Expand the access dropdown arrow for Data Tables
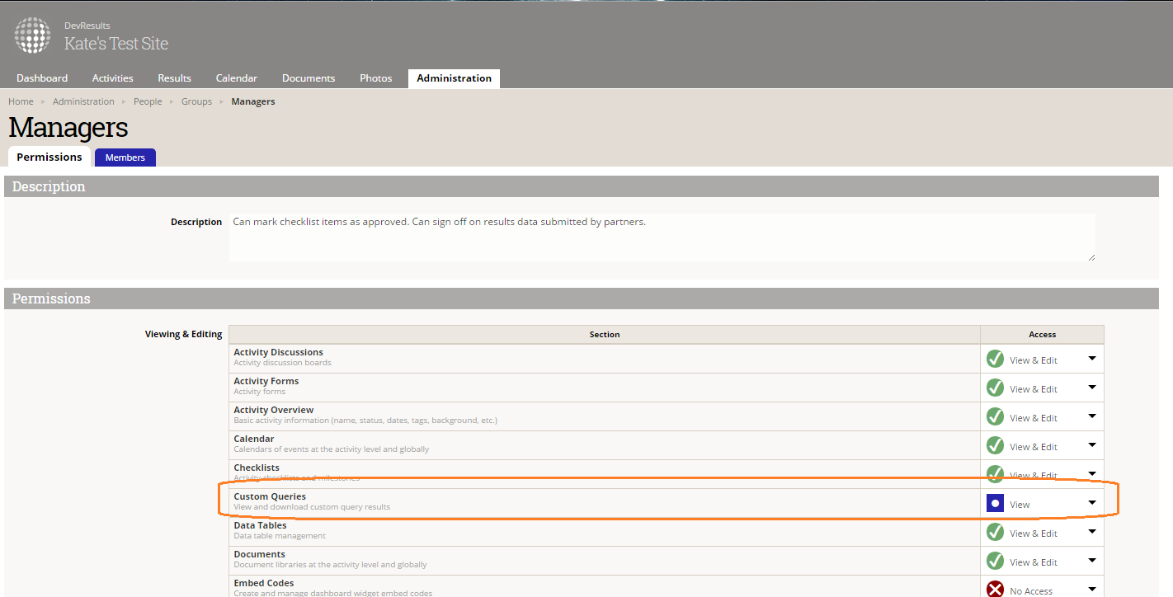The width and height of the screenshot is (1173, 597). [1092, 532]
